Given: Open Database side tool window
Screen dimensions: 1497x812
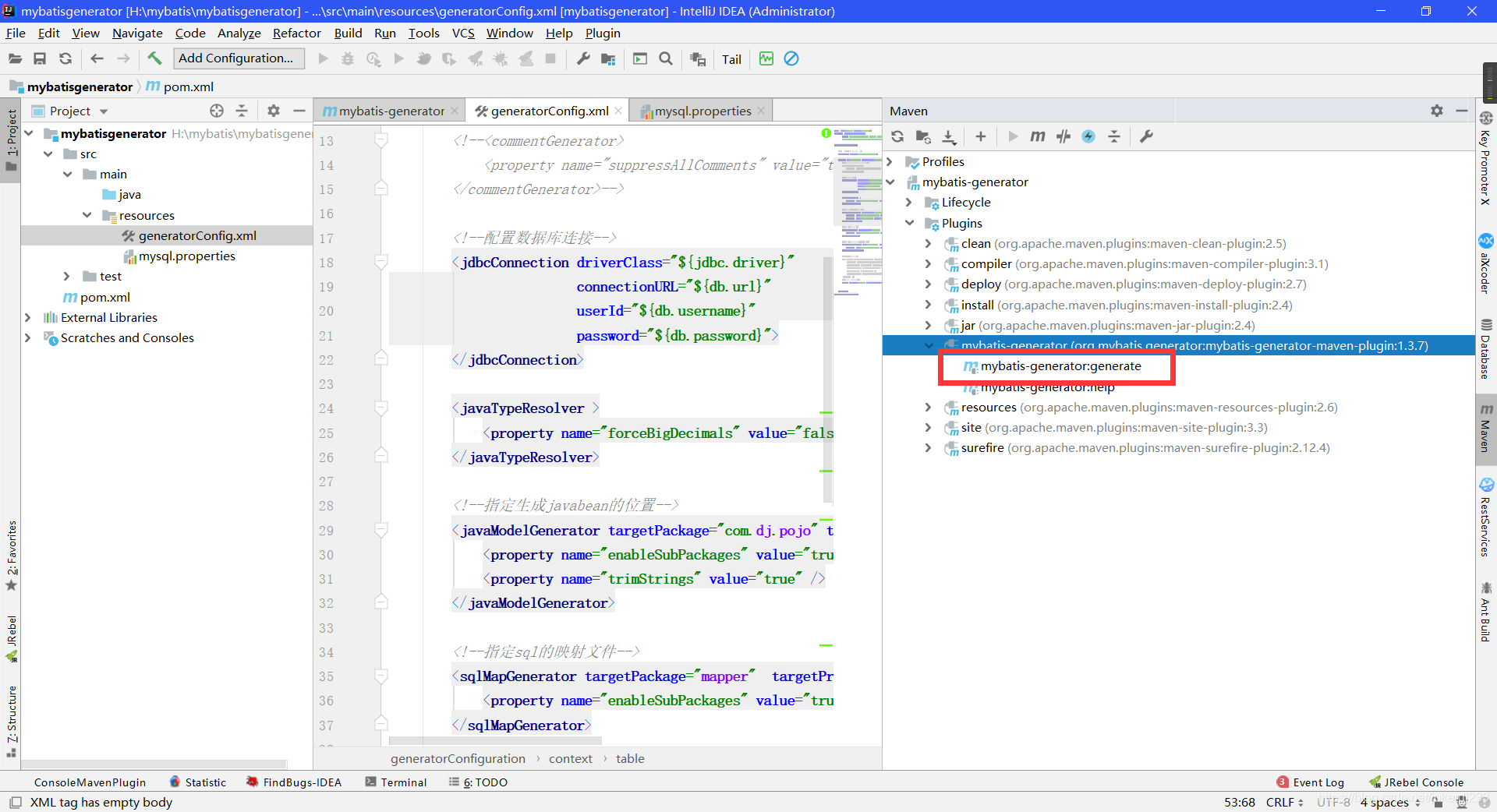Looking at the screenshot, I should point(1486,349).
